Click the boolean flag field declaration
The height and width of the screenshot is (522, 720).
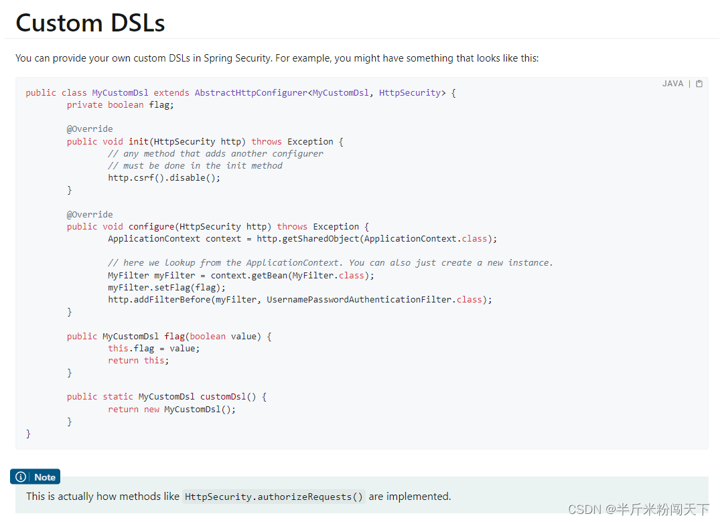(x=121, y=104)
